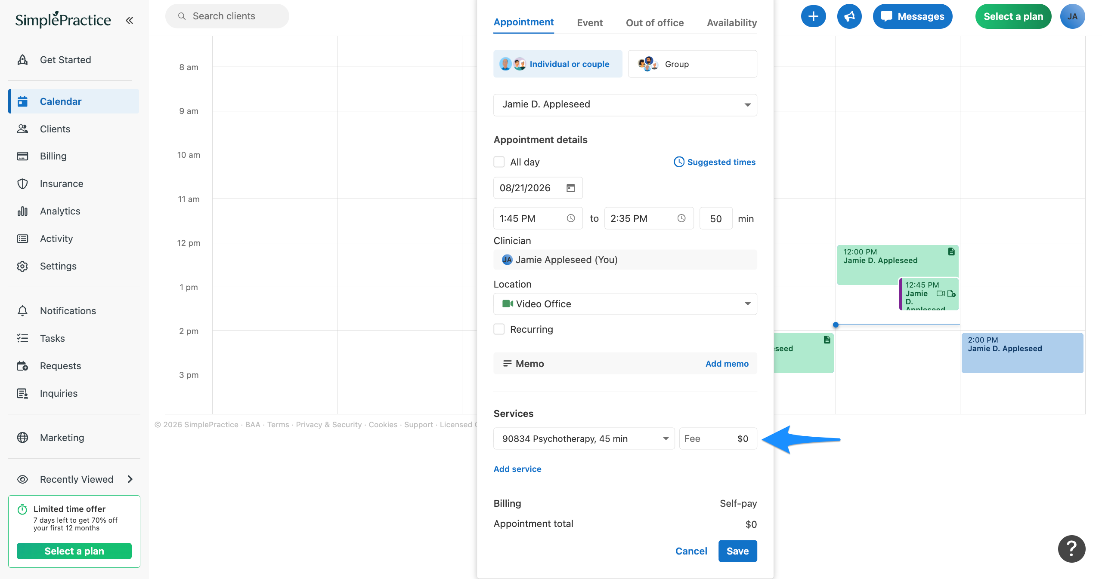Open the Video Office location dropdown
Viewport: 1102px width, 579px height.
(625, 304)
